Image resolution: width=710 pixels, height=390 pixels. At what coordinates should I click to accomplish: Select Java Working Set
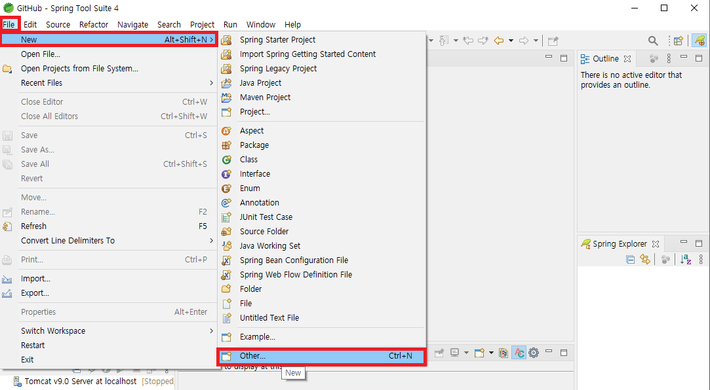[x=321, y=246]
